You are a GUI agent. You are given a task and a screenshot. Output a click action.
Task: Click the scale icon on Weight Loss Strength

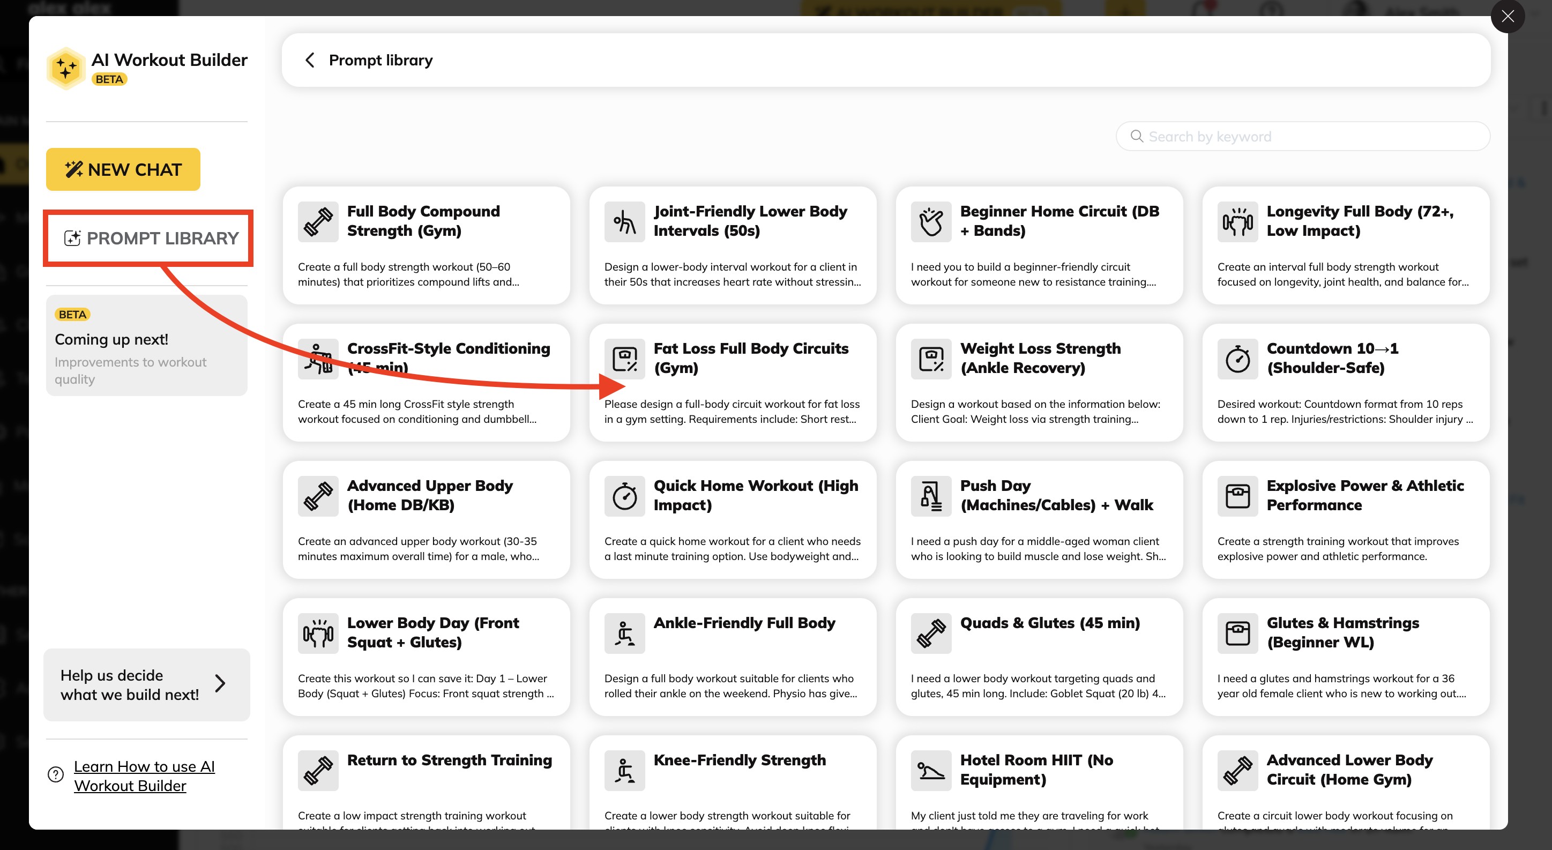click(x=931, y=359)
